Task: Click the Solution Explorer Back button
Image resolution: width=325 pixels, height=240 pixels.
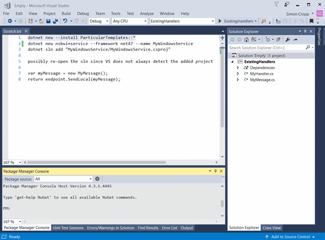Action: 232,39
